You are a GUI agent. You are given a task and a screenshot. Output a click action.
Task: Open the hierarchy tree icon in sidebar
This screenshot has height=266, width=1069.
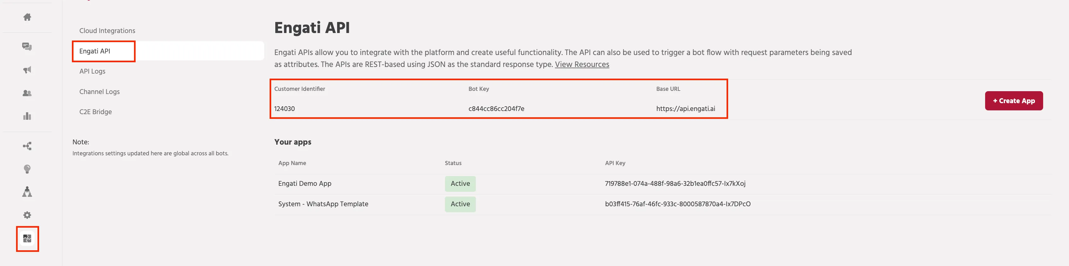tap(27, 191)
